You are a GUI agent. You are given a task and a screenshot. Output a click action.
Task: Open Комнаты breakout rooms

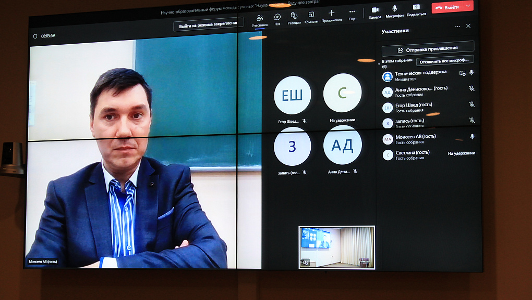[x=311, y=17]
